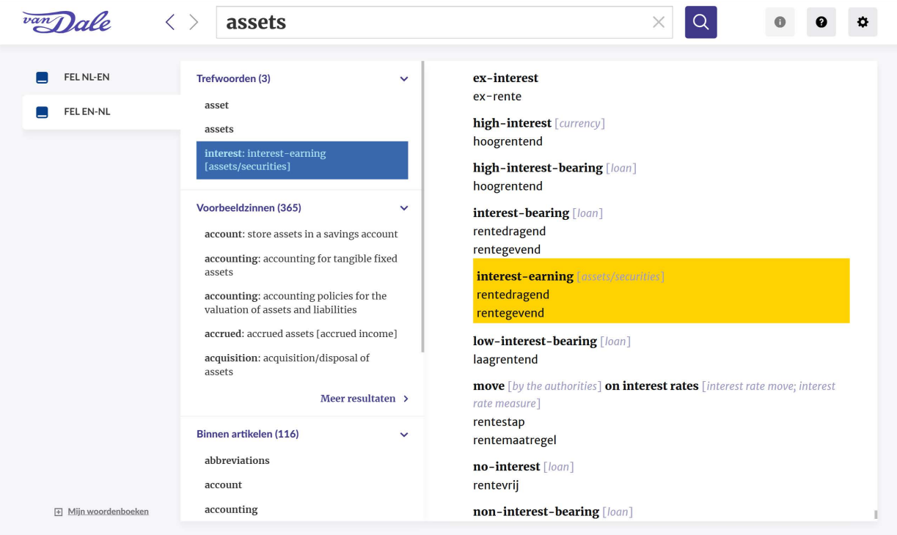The height and width of the screenshot is (535, 897).
Task: Open 'account' under Binnen artikelen
Action: [224, 484]
